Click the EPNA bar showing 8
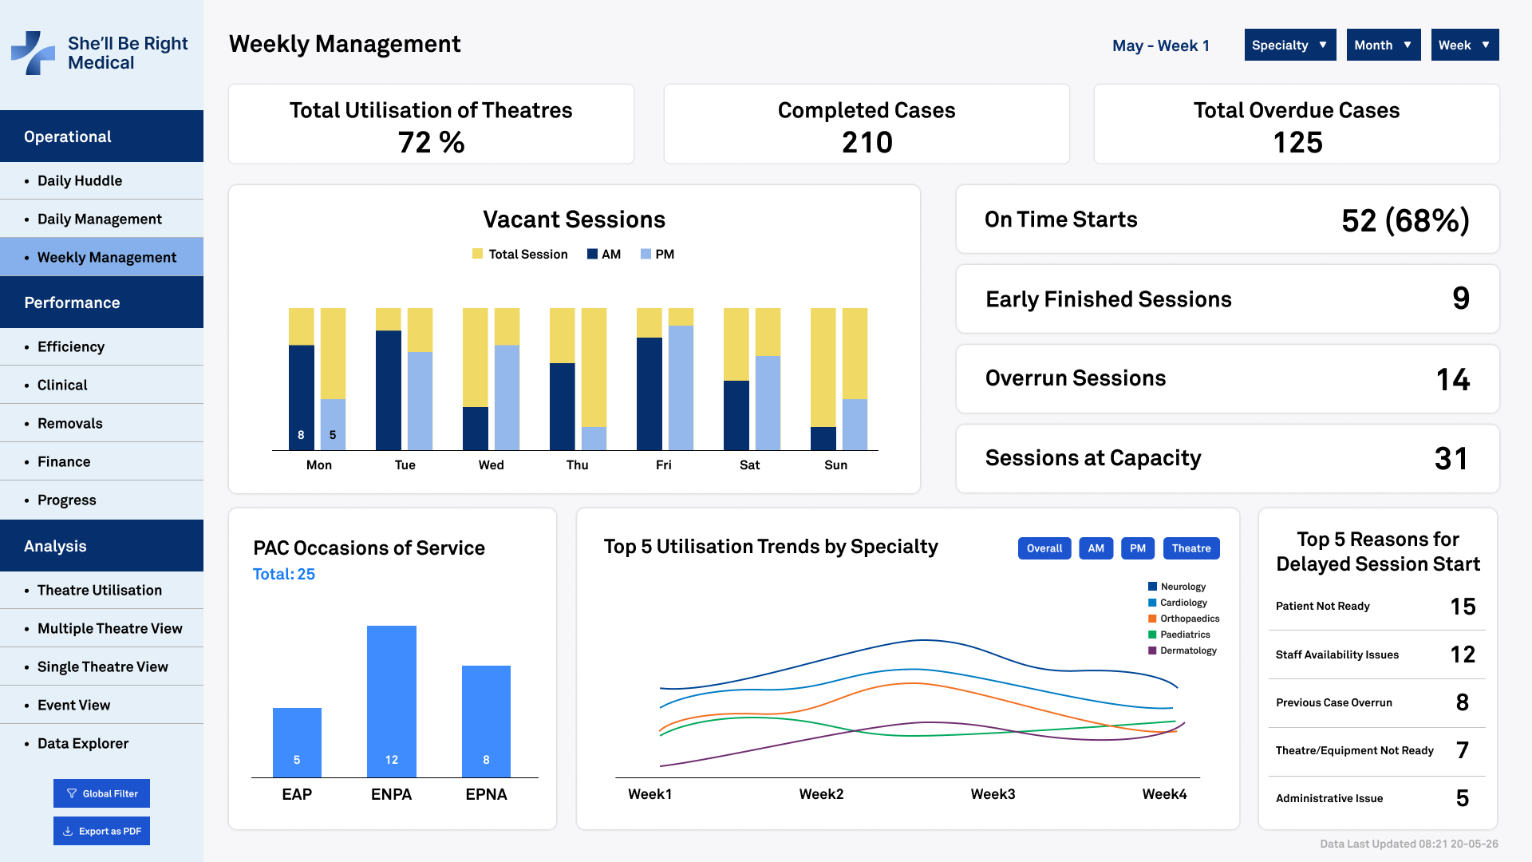The height and width of the screenshot is (862, 1532). coord(486,722)
